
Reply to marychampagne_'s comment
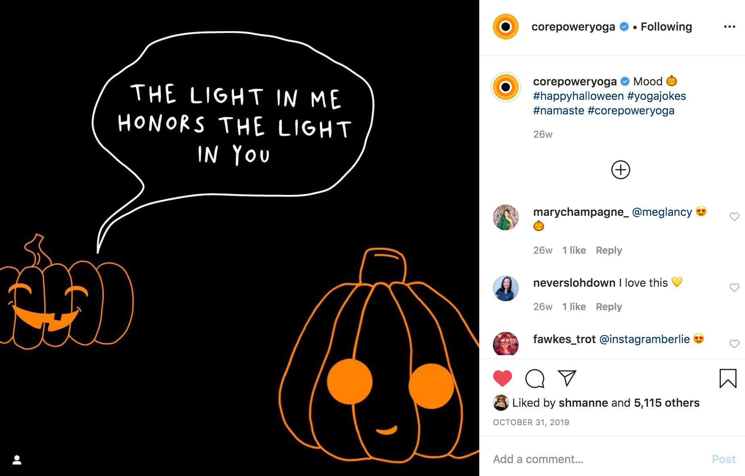coord(609,250)
